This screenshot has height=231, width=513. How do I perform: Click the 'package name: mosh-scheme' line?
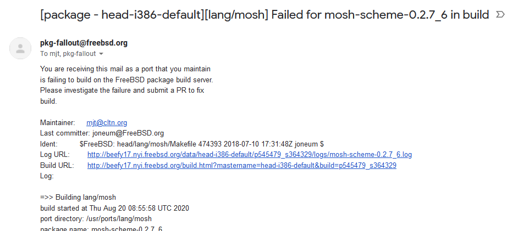[101, 229]
